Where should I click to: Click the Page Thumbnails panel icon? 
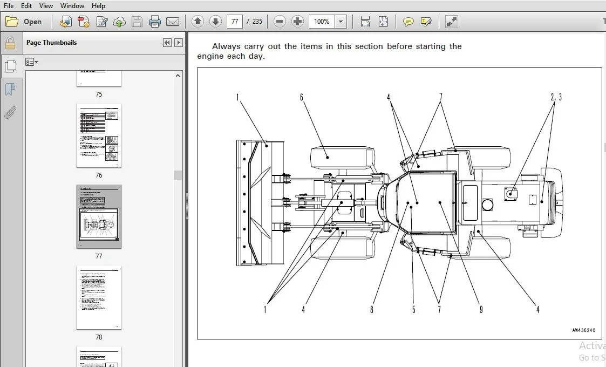click(x=10, y=66)
